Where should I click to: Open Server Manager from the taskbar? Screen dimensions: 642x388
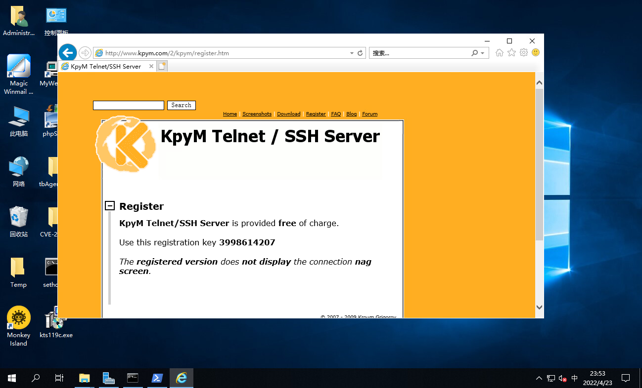tap(109, 378)
